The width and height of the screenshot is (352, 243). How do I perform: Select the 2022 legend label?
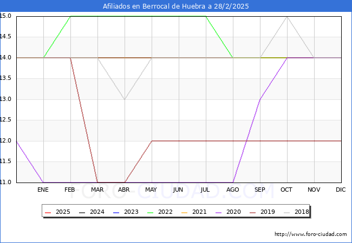coord(165,212)
